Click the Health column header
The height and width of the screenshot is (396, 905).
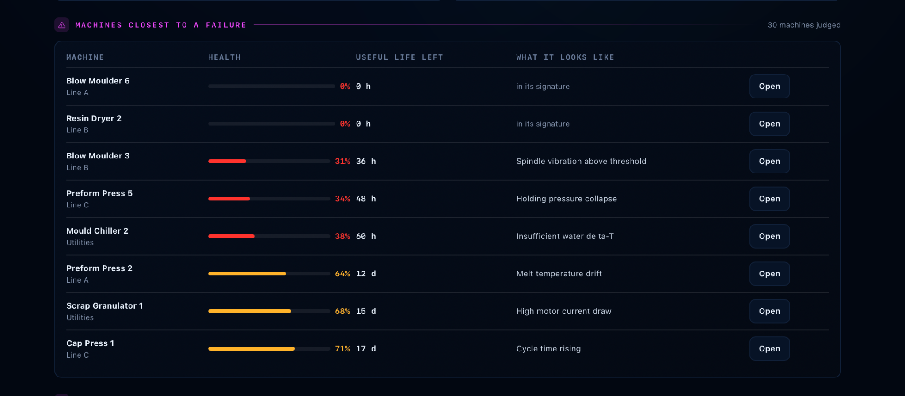click(224, 57)
